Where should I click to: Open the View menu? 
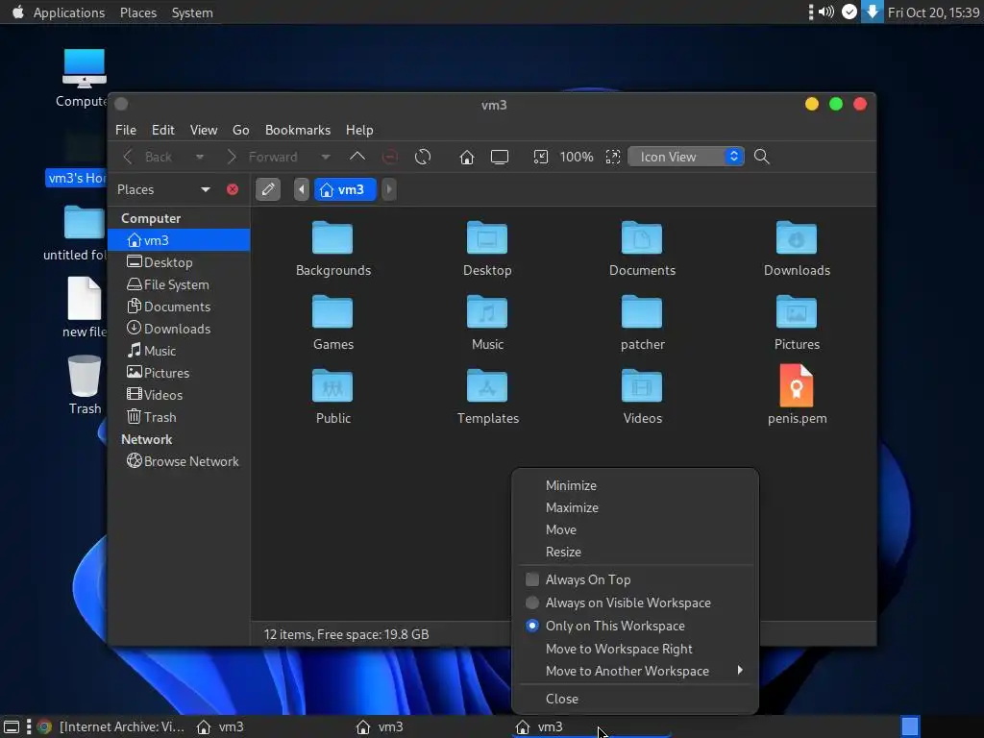pyautogui.click(x=204, y=130)
